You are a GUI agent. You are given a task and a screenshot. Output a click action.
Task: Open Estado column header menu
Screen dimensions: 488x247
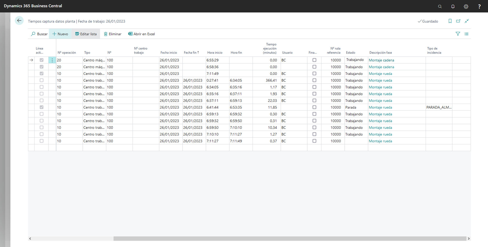[x=350, y=52]
